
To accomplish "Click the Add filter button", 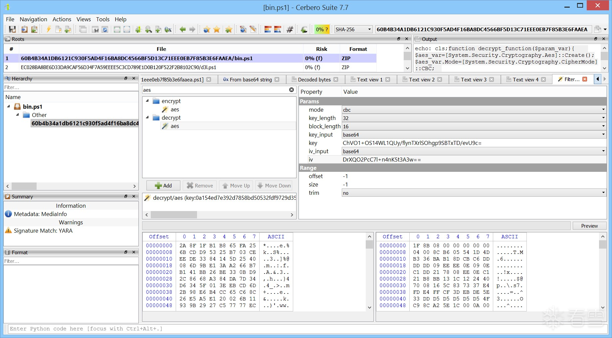I will point(163,185).
